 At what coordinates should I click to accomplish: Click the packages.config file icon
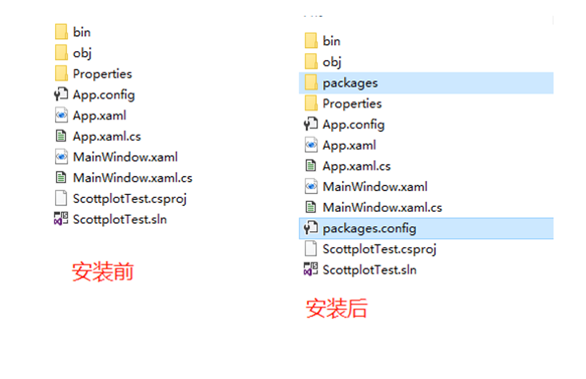[x=311, y=228]
